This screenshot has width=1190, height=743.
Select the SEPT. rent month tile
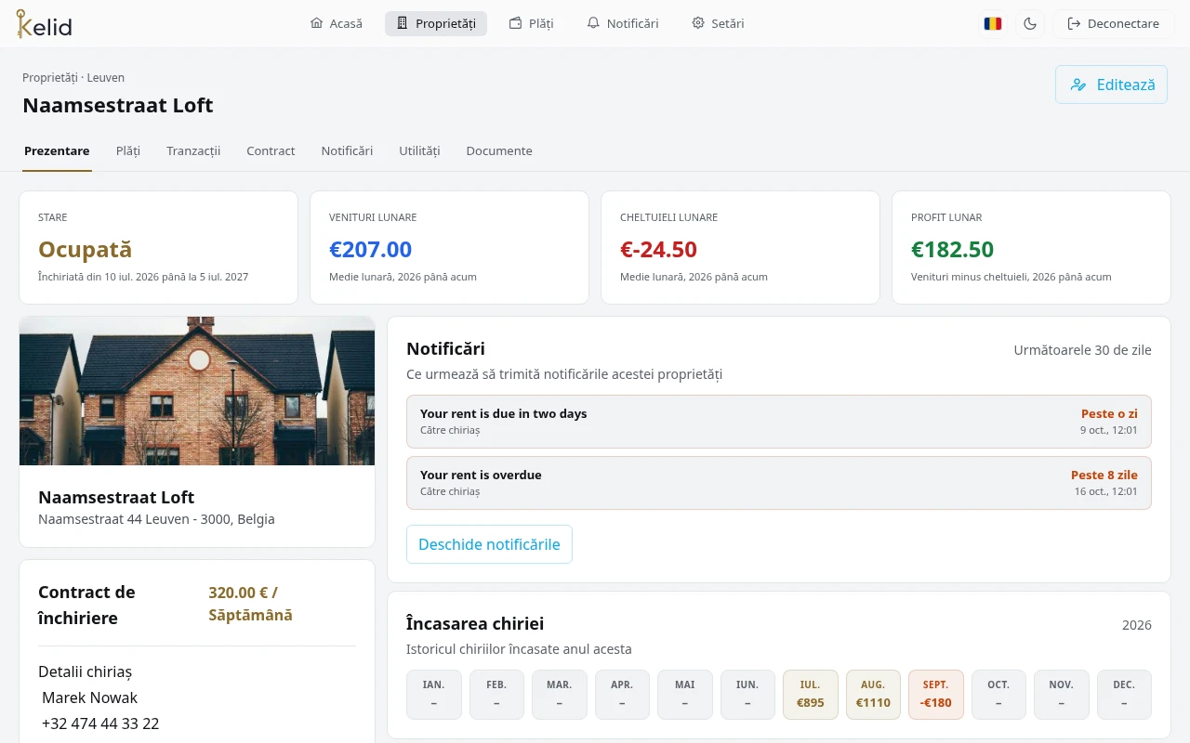click(x=936, y=695)
